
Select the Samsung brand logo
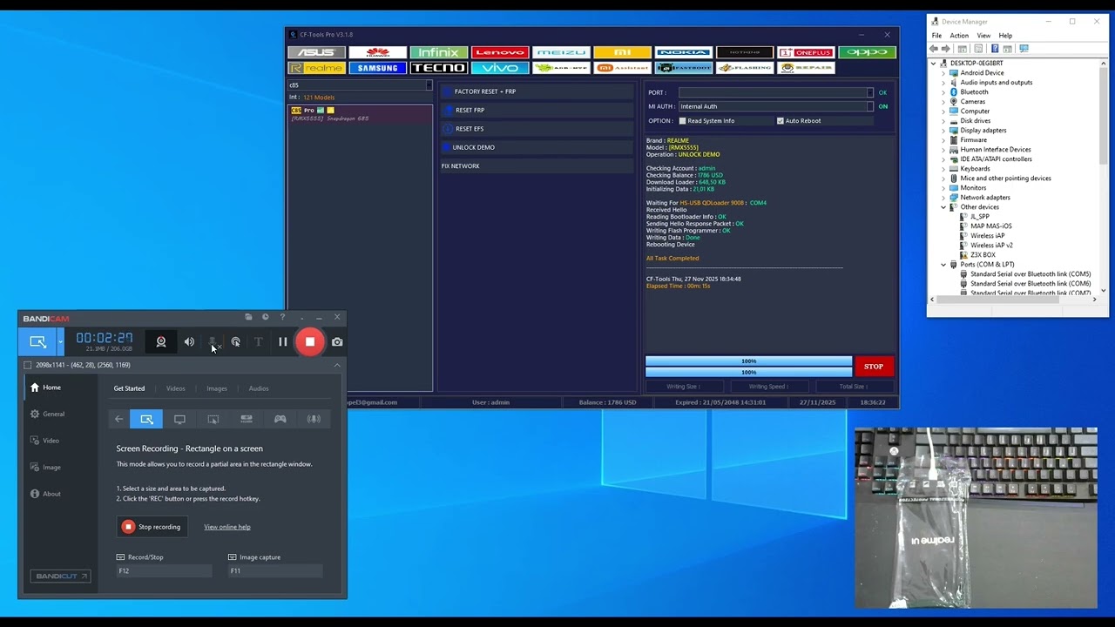pyautogui.click(x=377, y=68)
